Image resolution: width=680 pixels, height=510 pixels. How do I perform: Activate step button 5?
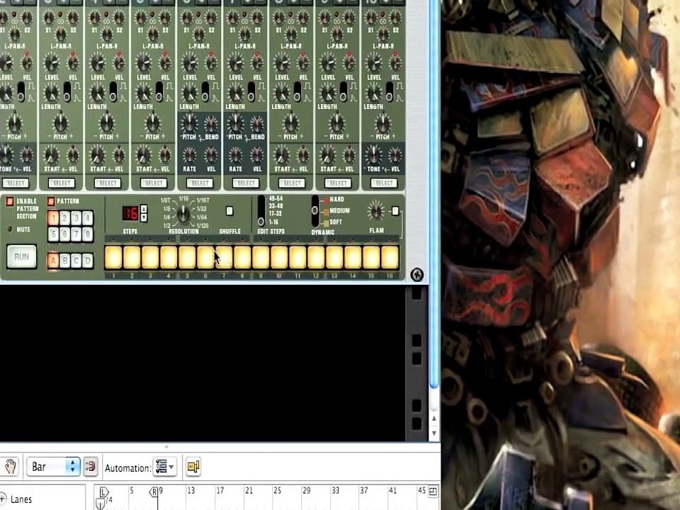pos(187,257)
